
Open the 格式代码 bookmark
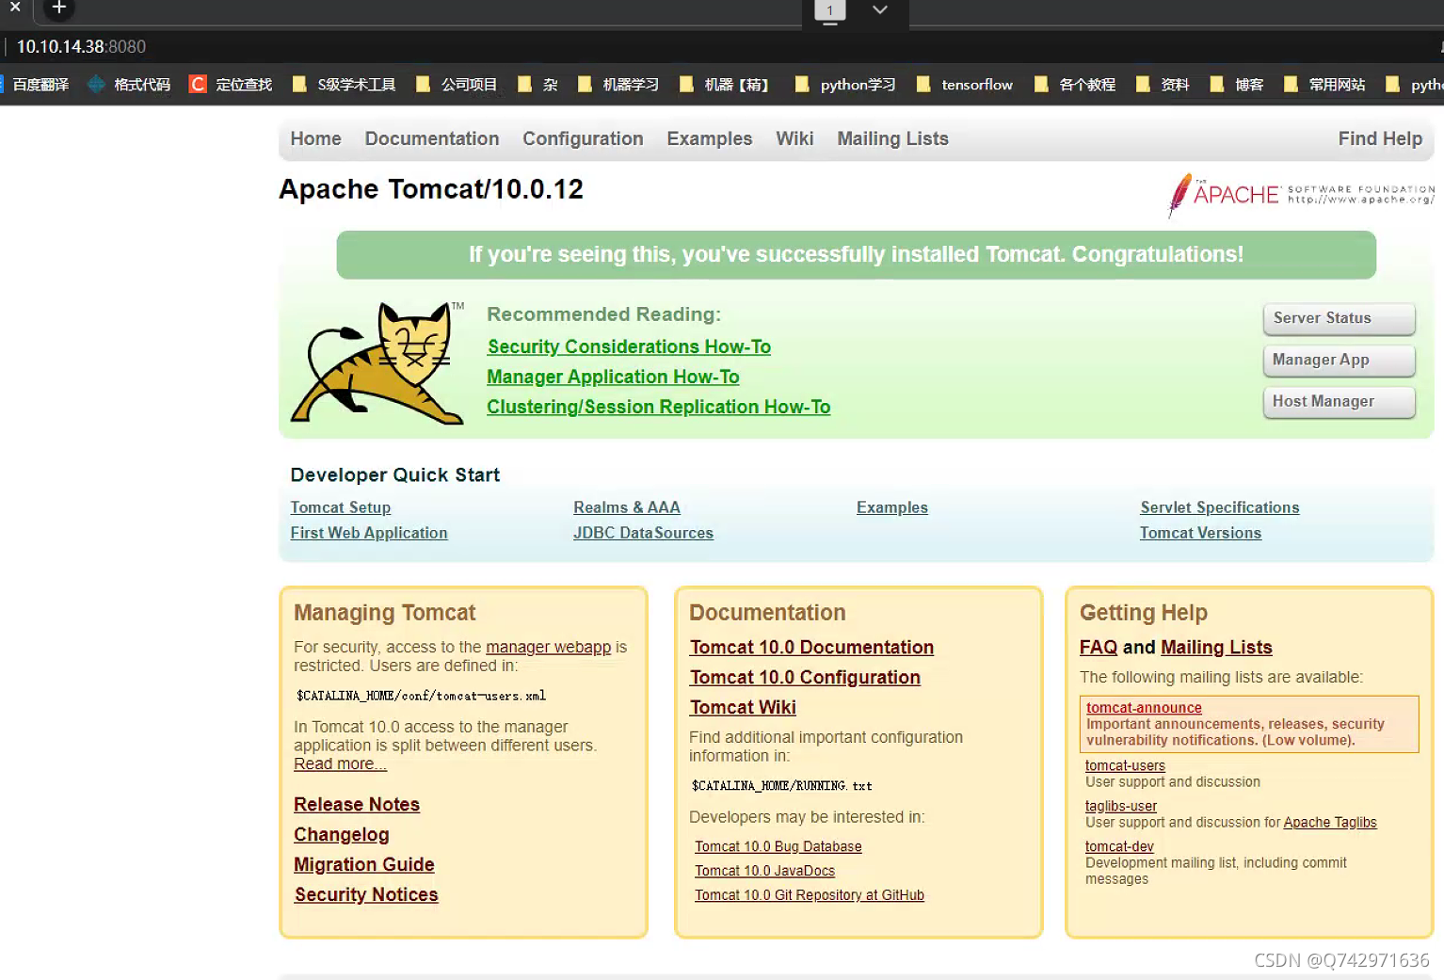click(x=129, y=85)
